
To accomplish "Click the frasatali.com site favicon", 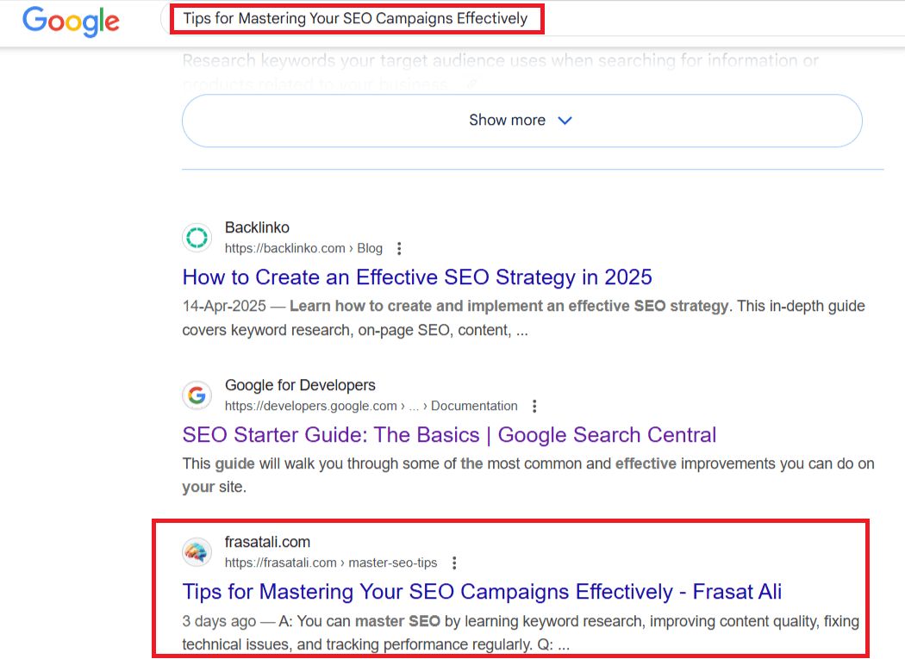I will [197, 551].
